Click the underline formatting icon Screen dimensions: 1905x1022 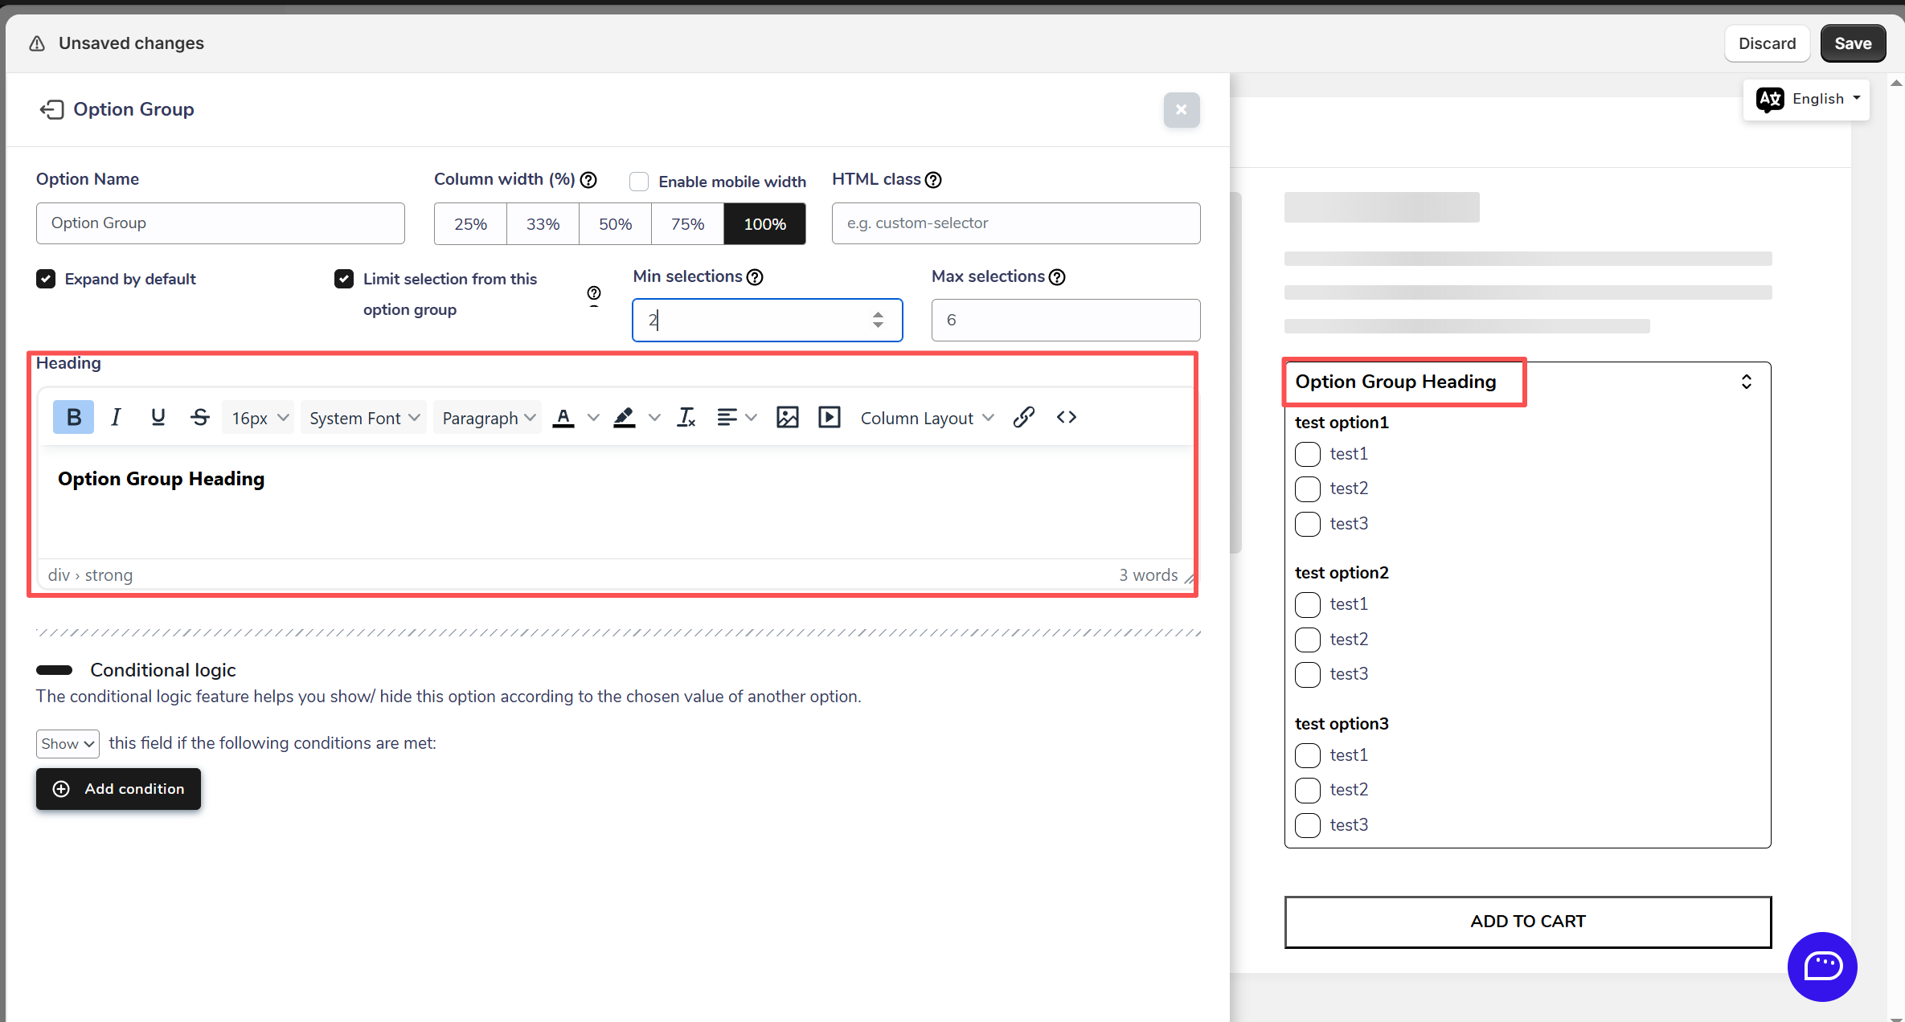[158, 418]
